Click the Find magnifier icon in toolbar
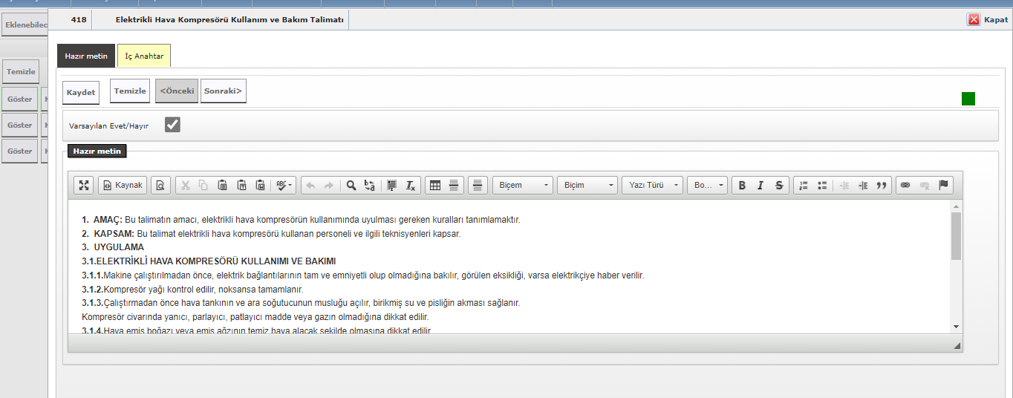The width and height of the screenshot is (1013, 398). (x=351, y=186)
